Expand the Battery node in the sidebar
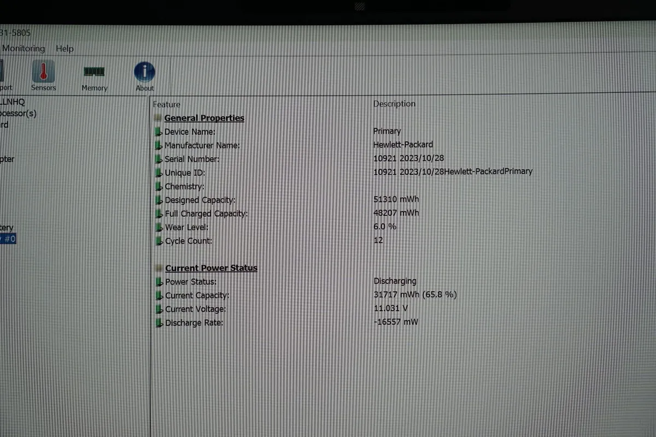Viewport: 656px width, 437px height. (6, 227)
